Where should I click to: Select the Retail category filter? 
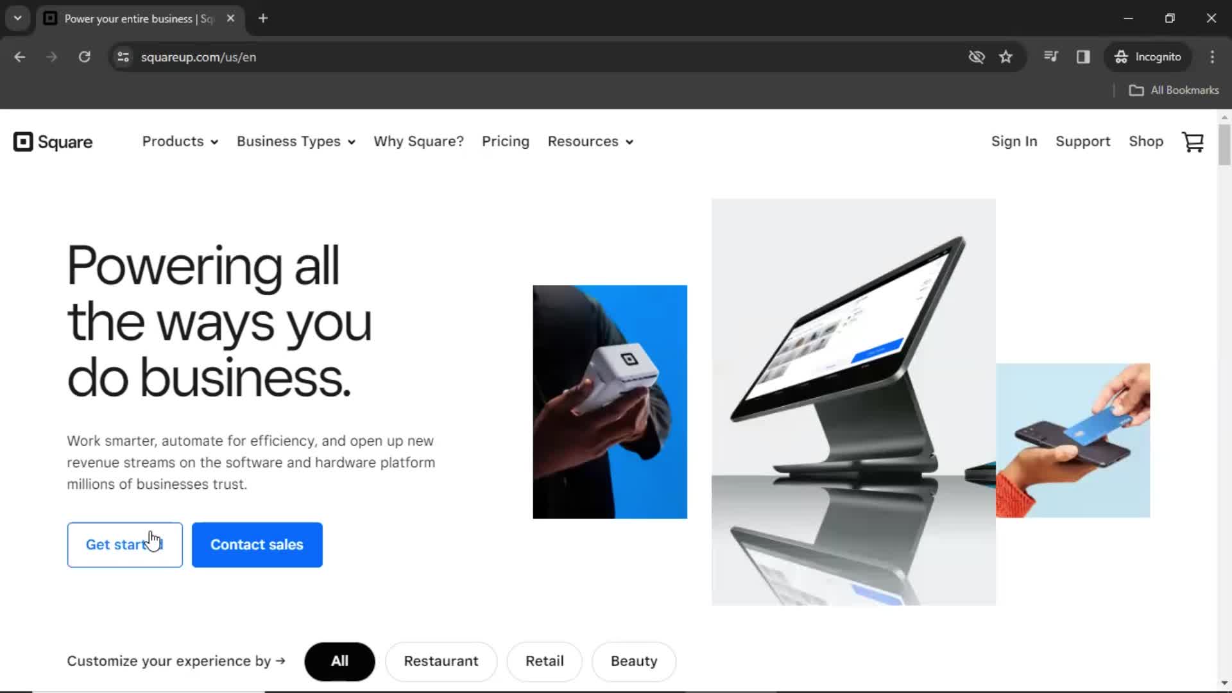tap(544, 661)
